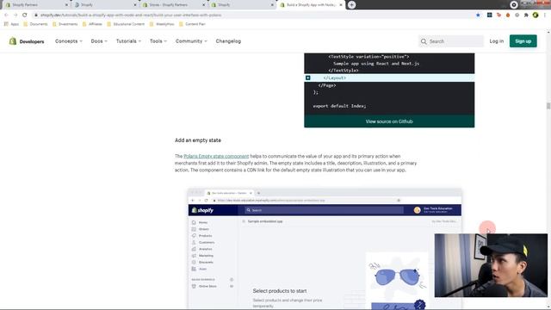Expand the Tutorials navigation menu

tap(128, 41)
